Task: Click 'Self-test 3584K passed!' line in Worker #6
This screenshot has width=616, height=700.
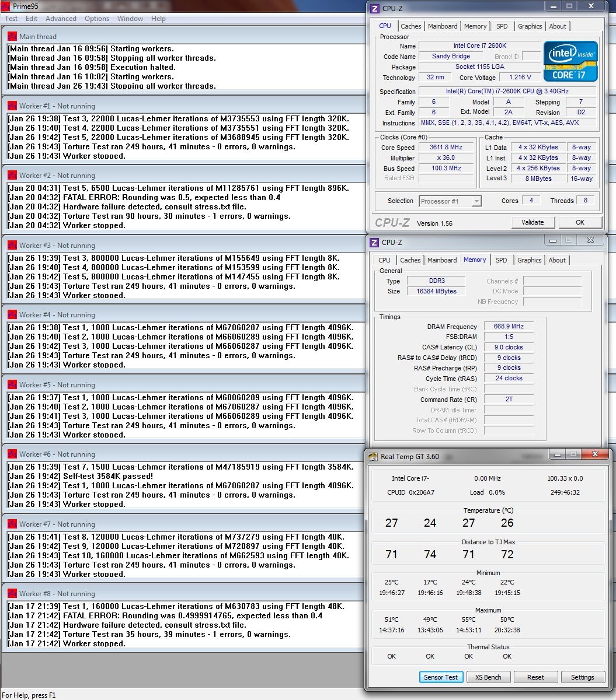Action: pos(81,476)
